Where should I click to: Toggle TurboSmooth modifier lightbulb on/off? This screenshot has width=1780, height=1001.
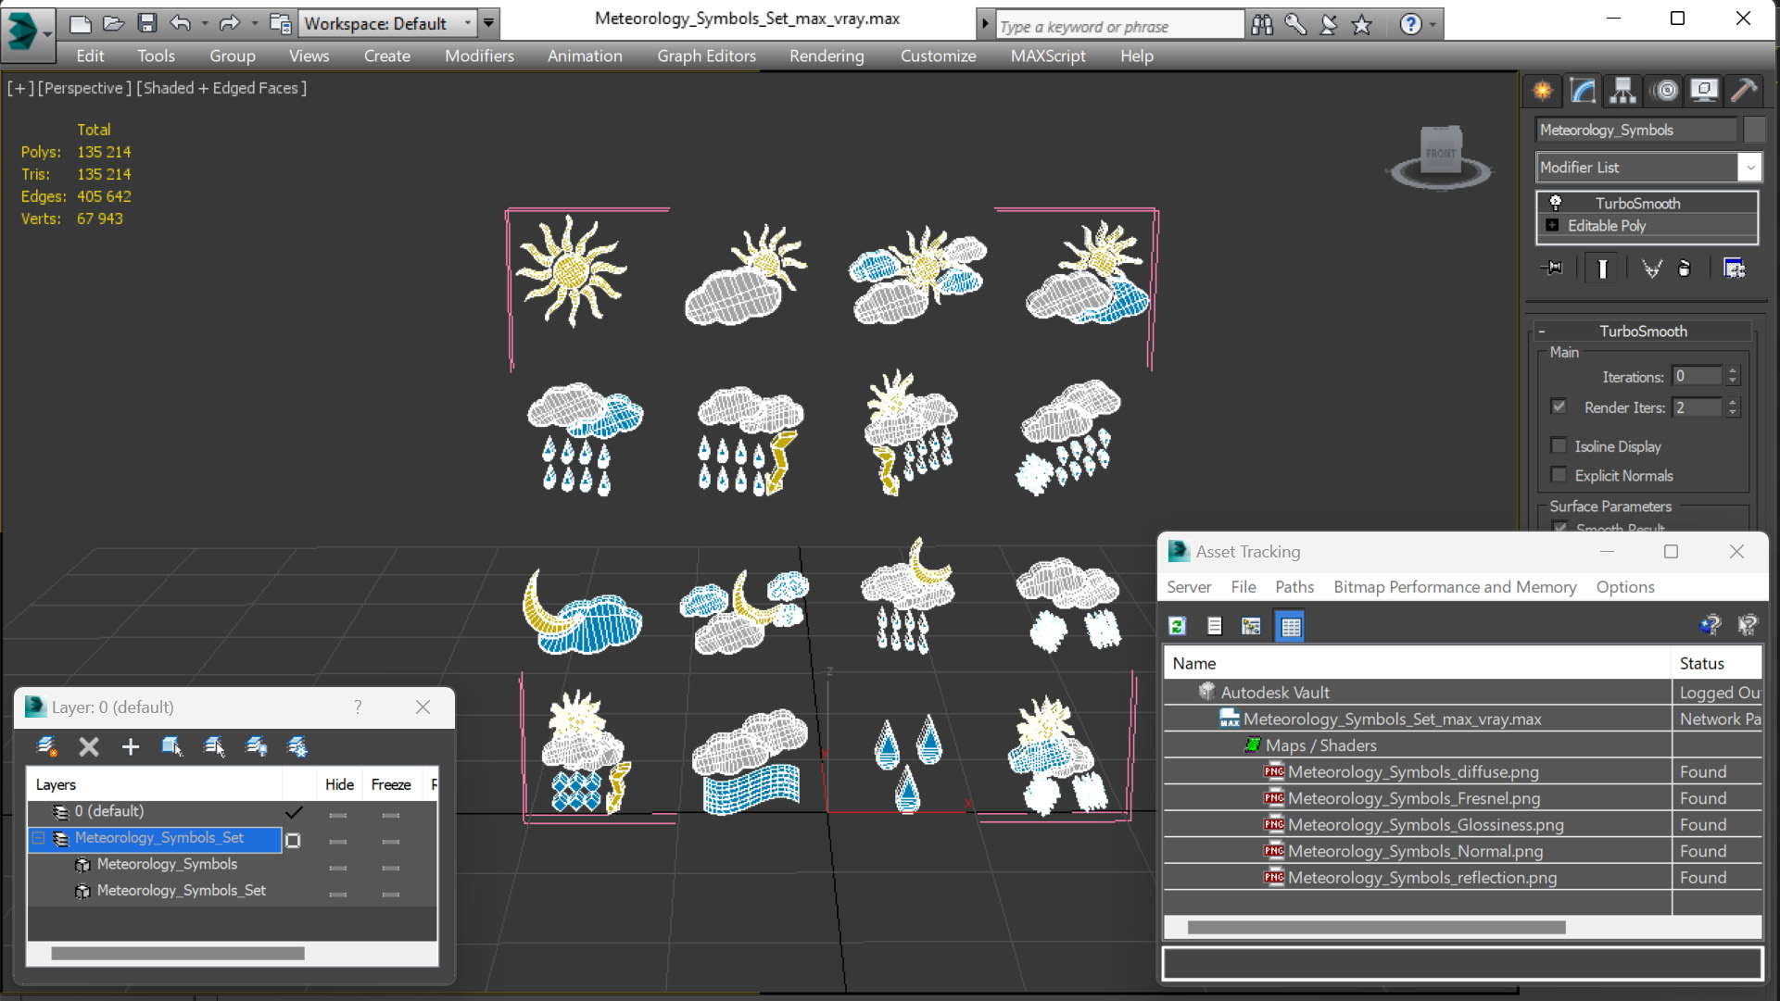click(1556, 203)
